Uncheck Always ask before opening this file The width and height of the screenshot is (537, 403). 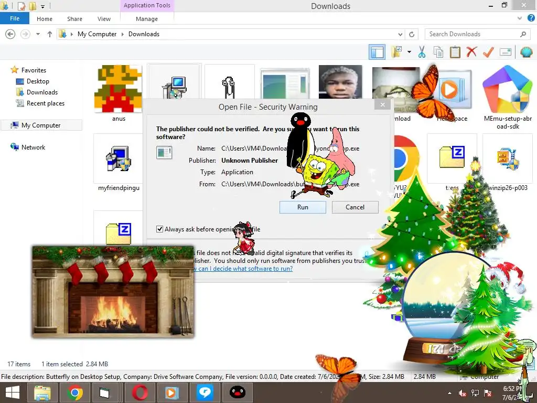(x=159, y=229)
